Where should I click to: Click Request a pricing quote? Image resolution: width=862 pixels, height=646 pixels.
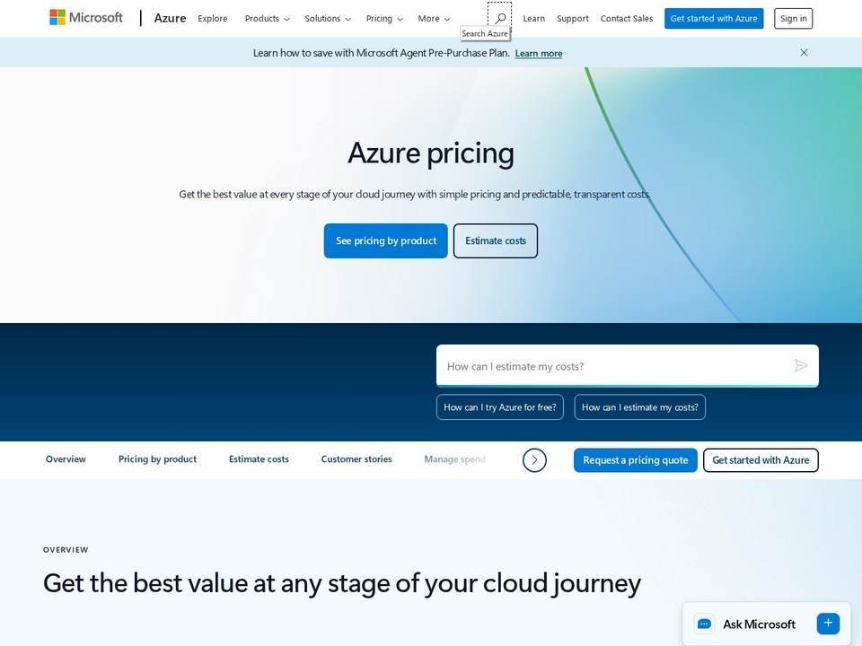[636, 460]
